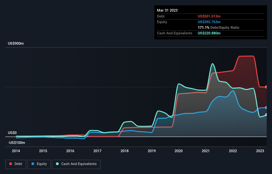Click the Debt label in tooltip
Image resolution: width=272 pixels, height=174 pixels.
pos(161,16)
